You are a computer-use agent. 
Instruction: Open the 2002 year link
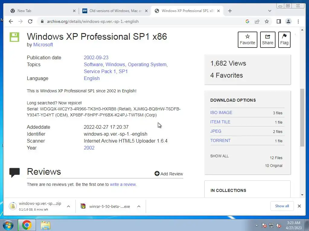89,148
